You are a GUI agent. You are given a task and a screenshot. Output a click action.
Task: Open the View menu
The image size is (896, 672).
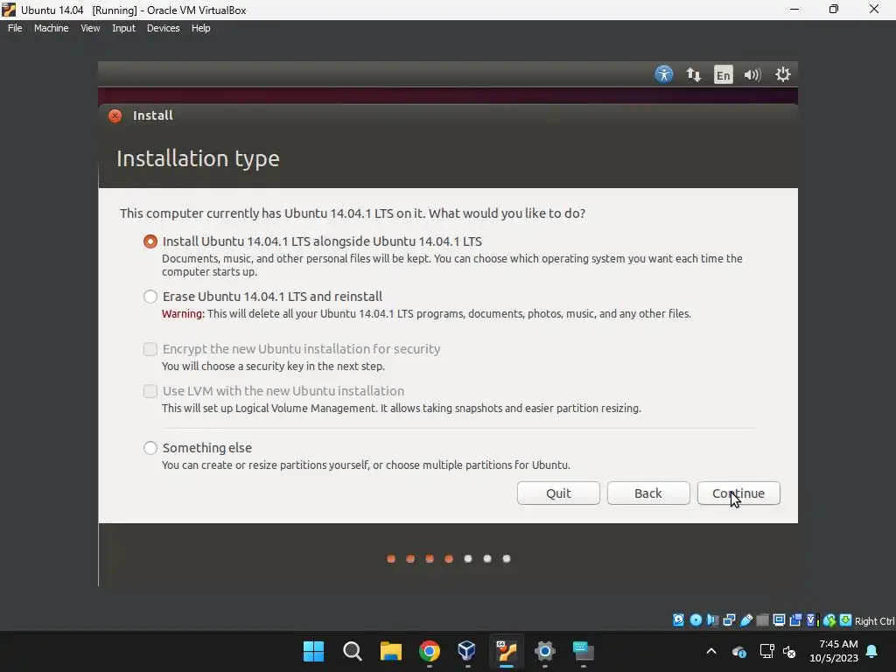(90, 28)
